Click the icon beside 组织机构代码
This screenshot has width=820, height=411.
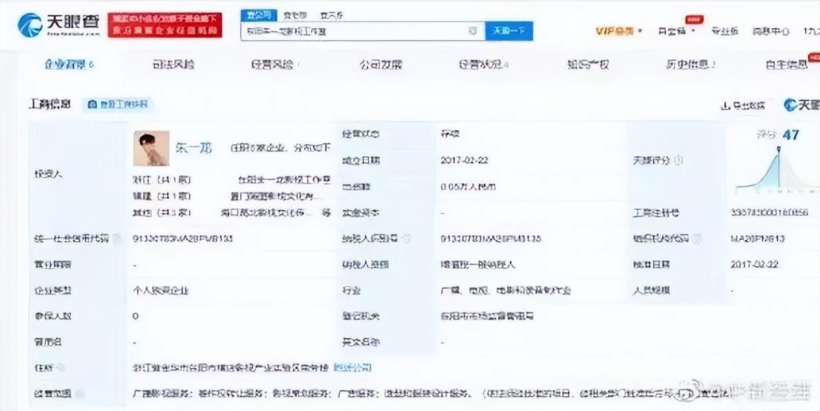point(697,239)
